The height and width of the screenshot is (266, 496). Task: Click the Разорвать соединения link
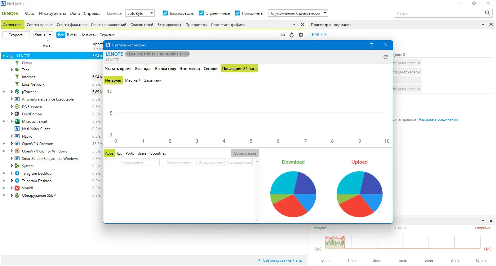pyautogui.click(x=438, y=119)
